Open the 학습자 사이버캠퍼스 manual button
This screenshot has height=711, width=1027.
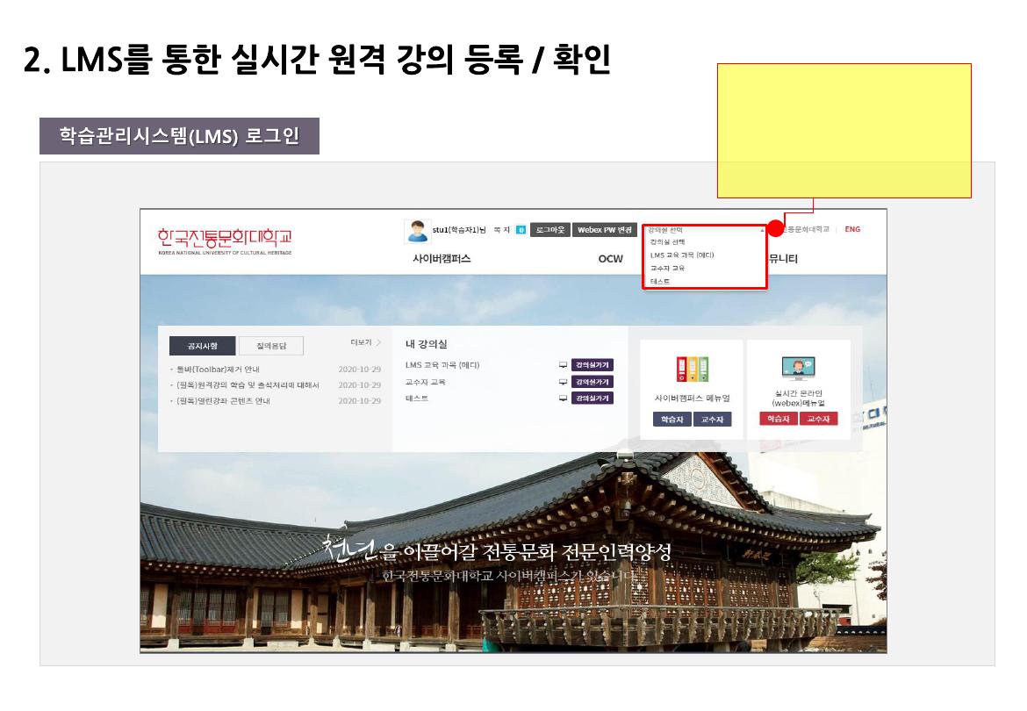[672, 420]
